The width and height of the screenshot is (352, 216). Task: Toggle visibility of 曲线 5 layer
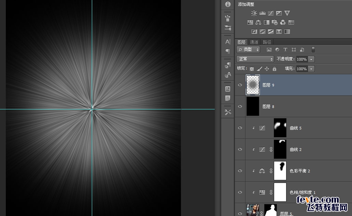tap(240, 128)
